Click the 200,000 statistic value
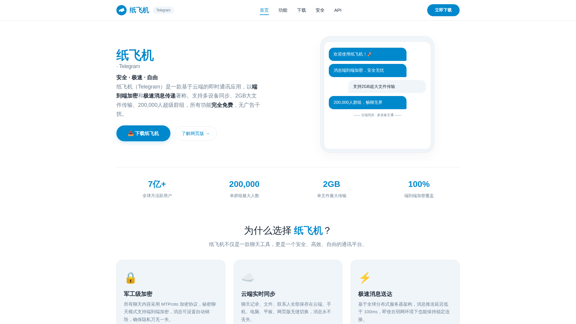 (x=244, y=184)
